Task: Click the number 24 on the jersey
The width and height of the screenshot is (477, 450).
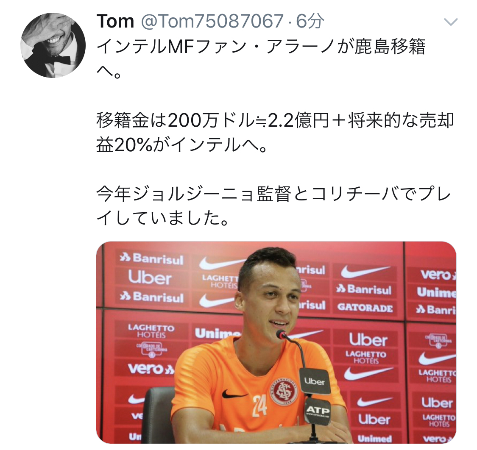Action: [x=259, y=406]
